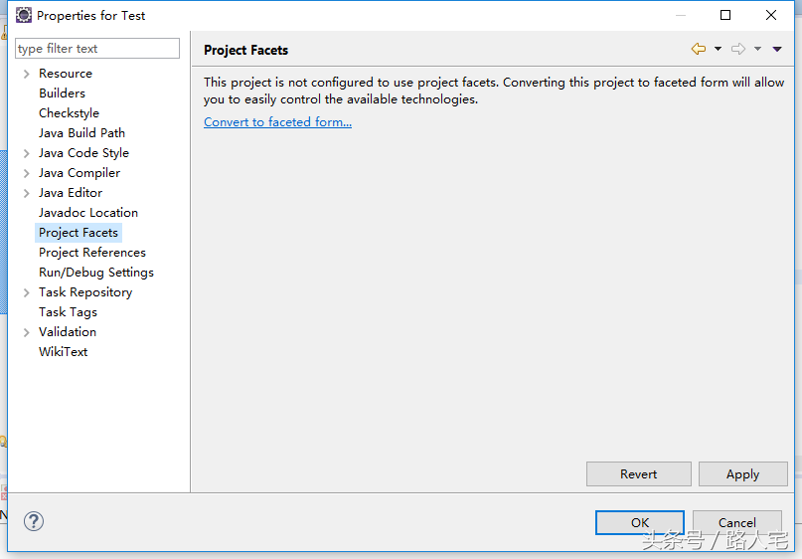Image resolution: width=802 pixels, height=559 pixels.
Task: Click the Eclipse icon in title bar
Action: 23,15
